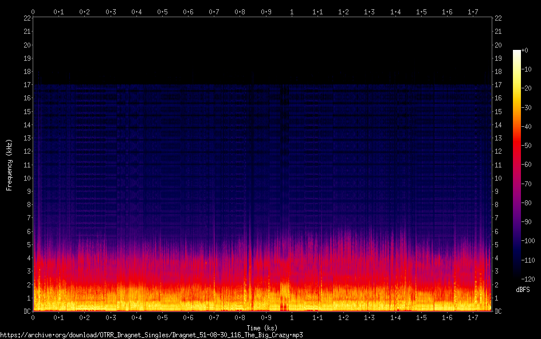
Task: Click the 22 kHz label on the left axis
Action: click(26, 18)
